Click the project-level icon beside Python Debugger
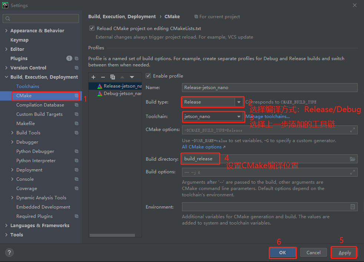This screenshot has height=262, width=364. tap(76, 151)
